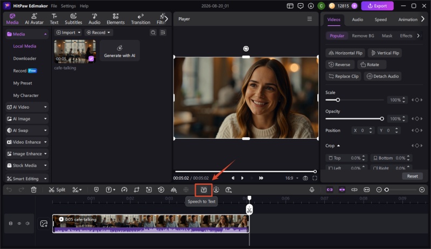This screenshot has width=431, height=249.
Task: Toggle the purple magnetic link icon
Action: [330, 190]
